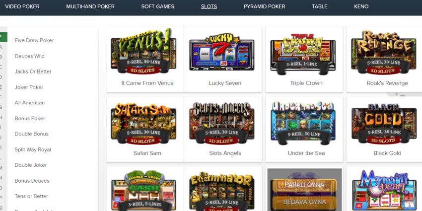This screenshot has width=422, height=211.
Task: Open the Split Way Royal game link
Action: 33,149
